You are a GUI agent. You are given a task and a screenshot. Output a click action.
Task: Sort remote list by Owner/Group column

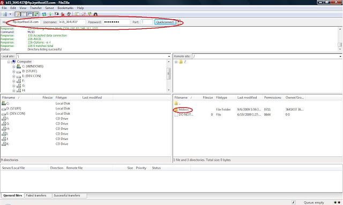coord(295,98)
